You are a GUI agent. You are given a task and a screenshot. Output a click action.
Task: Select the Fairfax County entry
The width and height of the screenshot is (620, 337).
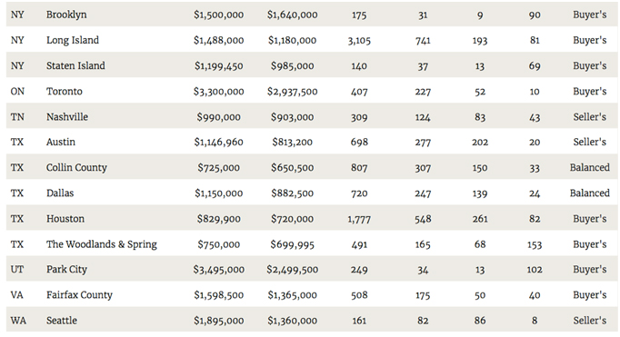(x=79, y=295)
